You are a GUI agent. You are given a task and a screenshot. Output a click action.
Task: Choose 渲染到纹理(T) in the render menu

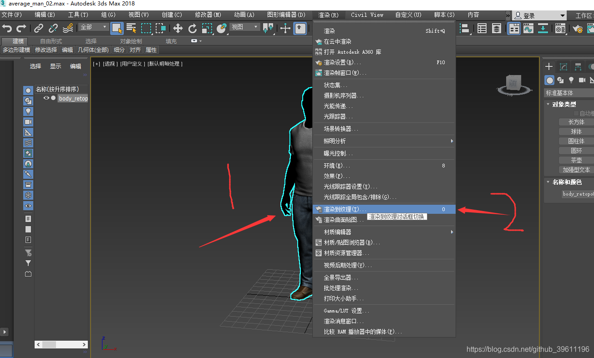[385, 209]
